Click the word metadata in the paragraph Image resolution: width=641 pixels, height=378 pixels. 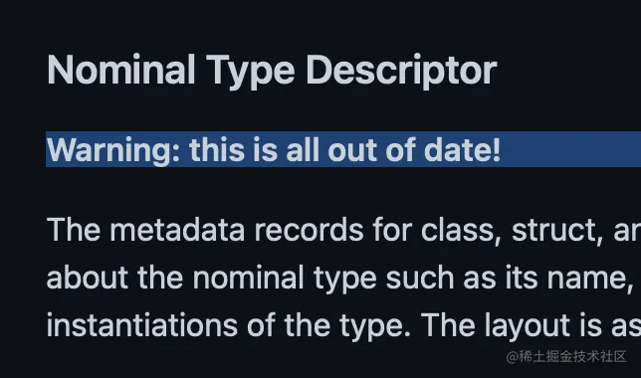point(177,230)
